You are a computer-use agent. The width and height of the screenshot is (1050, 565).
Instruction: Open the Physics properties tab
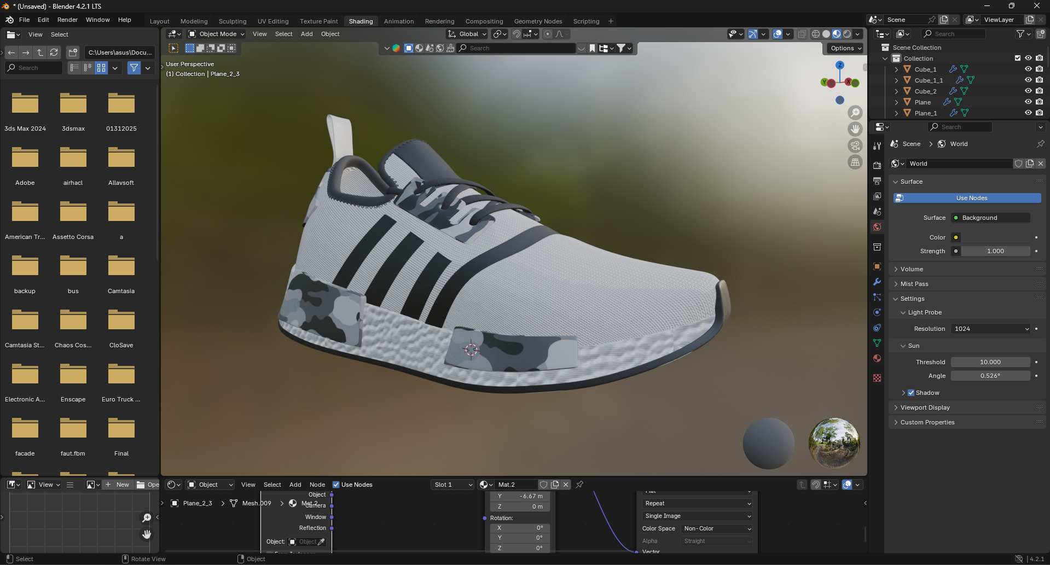click(877, 312)
